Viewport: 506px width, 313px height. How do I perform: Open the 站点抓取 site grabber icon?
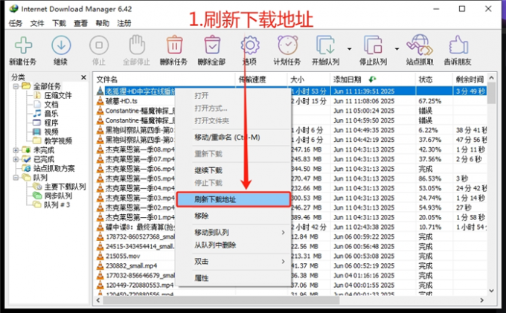click(420, 45)
